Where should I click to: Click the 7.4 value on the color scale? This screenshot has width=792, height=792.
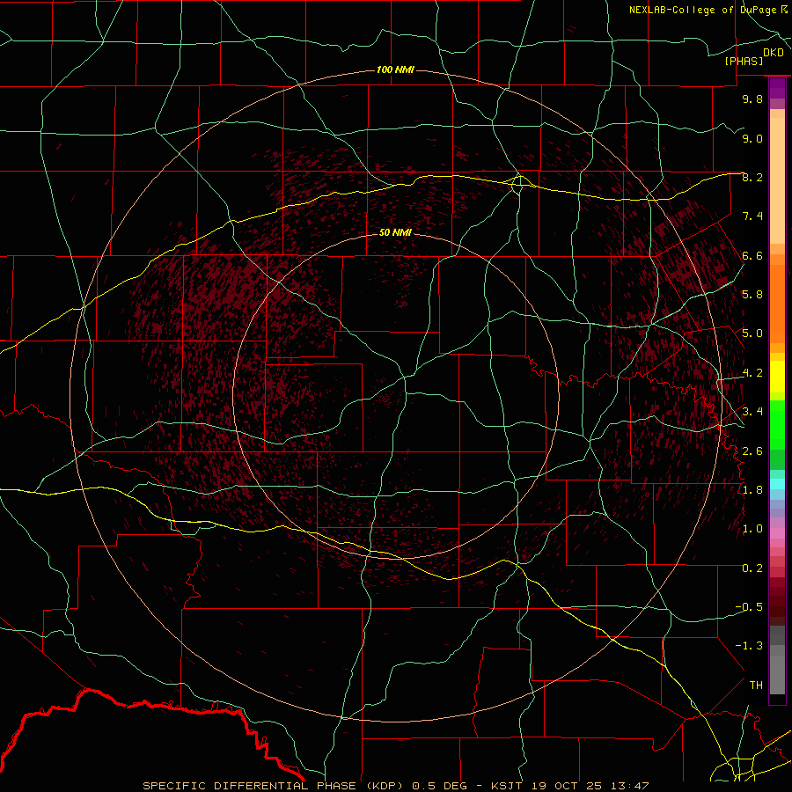(752, 216)
